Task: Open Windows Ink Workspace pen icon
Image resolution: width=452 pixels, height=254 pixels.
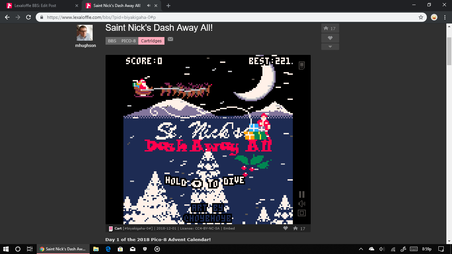Action: click(403, 249)
